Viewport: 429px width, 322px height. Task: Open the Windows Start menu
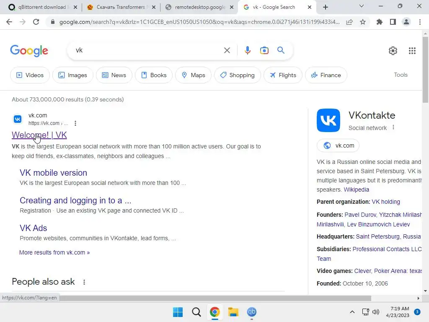(x=178, y=312)
